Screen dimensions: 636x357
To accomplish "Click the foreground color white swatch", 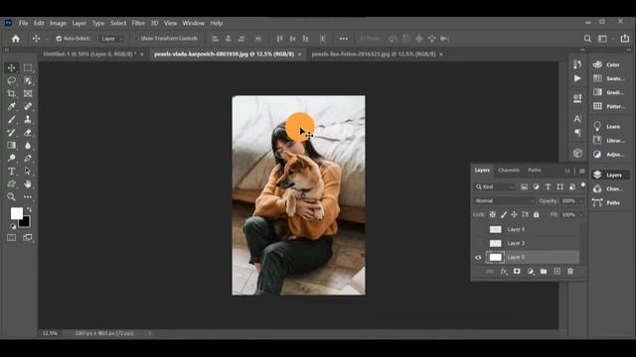I will coord(16,213).
